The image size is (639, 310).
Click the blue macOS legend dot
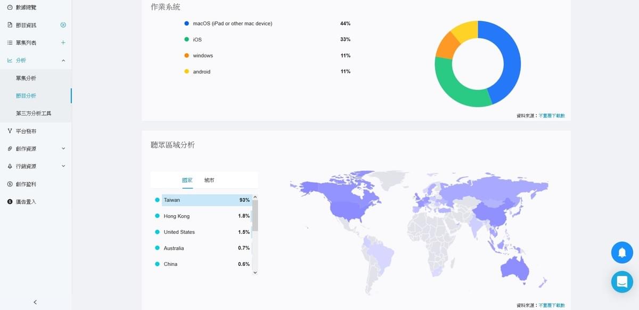click(x=186, y=23)
